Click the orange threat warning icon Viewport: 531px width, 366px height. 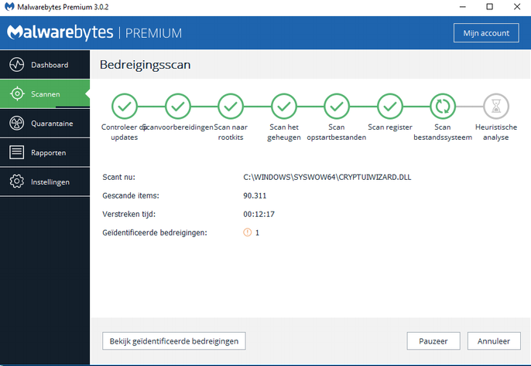coord(247,232)
